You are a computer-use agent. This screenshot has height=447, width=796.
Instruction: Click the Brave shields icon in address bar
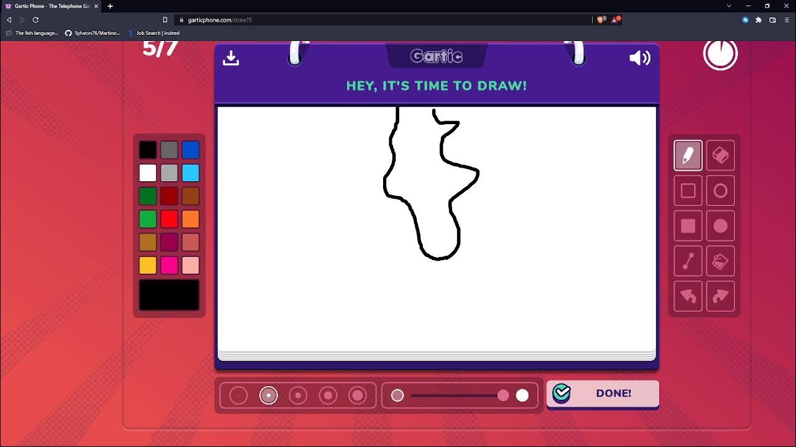click(x=601, y=20)
